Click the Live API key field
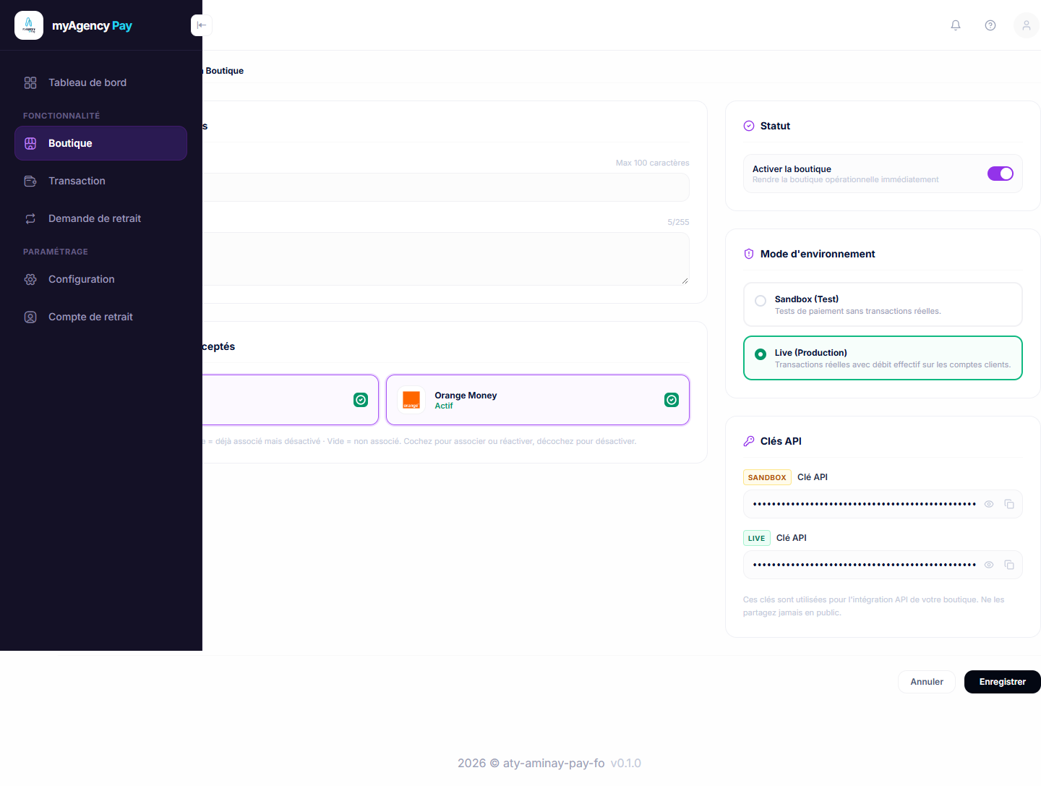The width and height of the screenshot is (1041, 786). tap(883, 565)
